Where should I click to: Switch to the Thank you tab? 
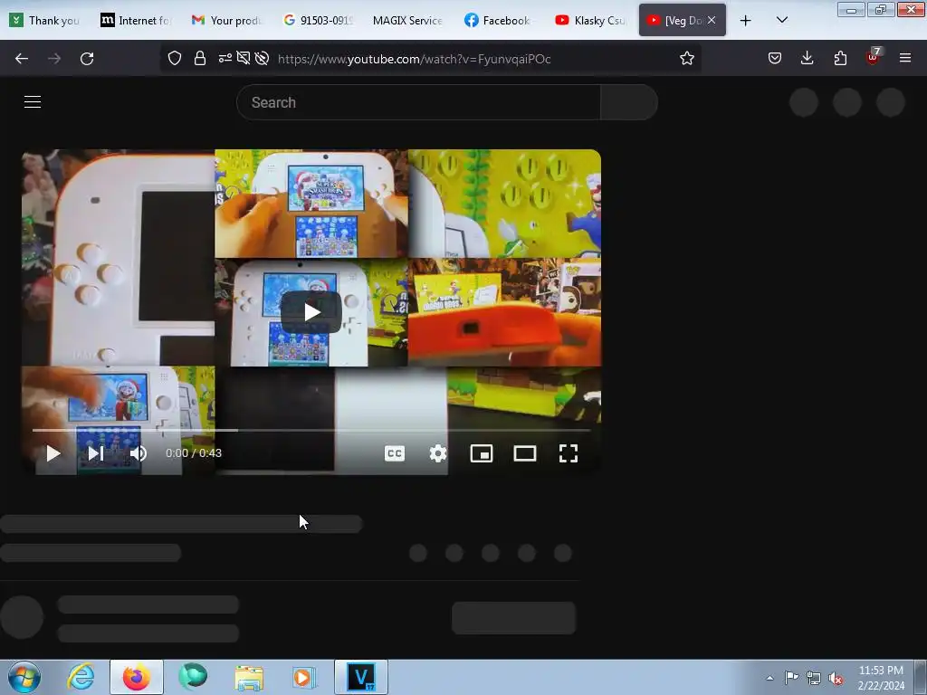[x=45, y=20]
